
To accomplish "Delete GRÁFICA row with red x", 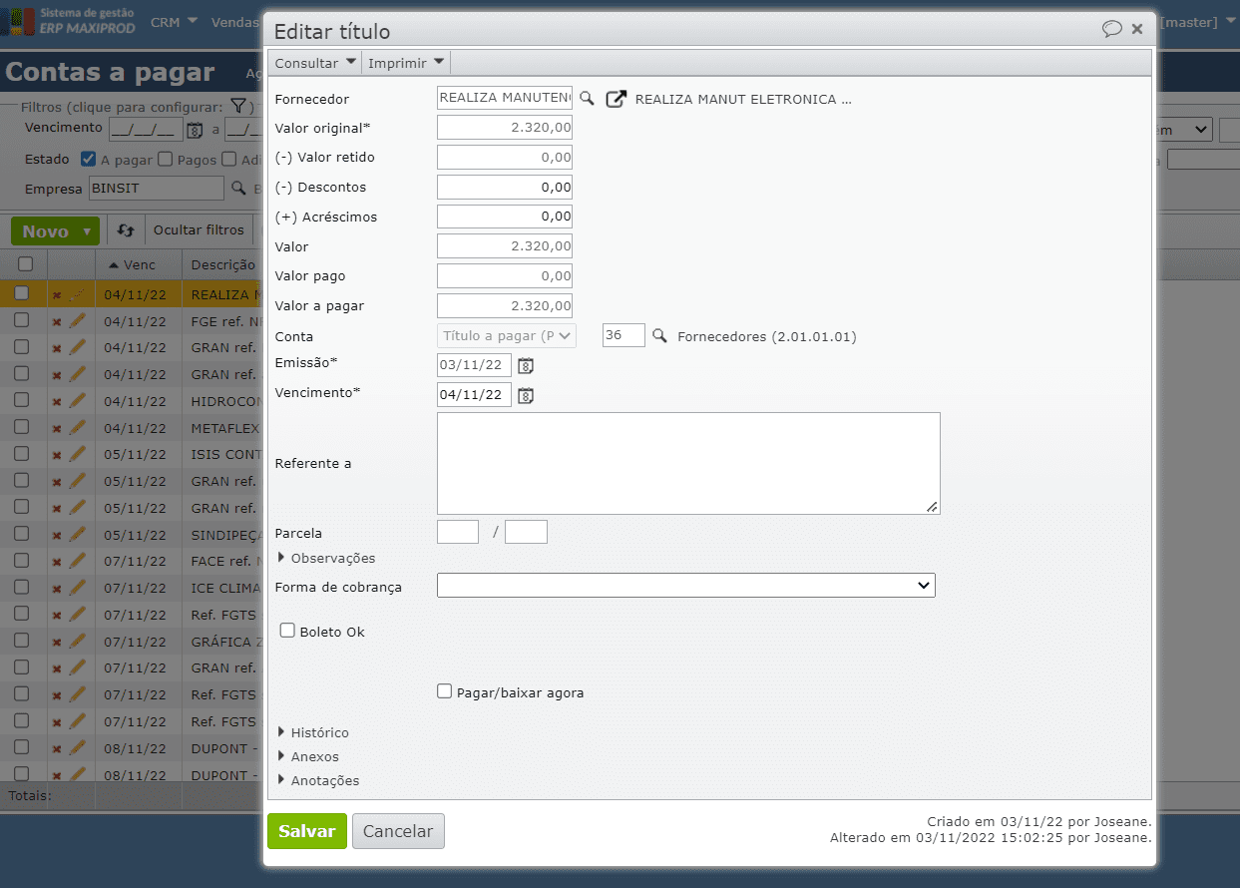I will 57,642.
